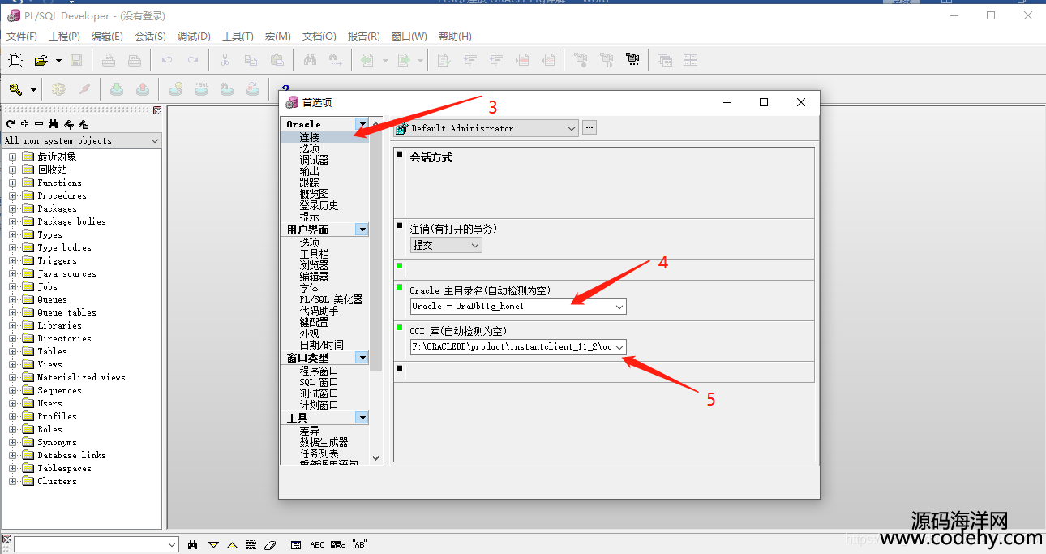
Task: Select 调试器 in preferences list
Action: [314, 160]
